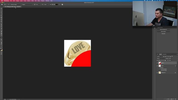The height and width of the screenshot is (100, 178).
Task: Toggle Character and Paragraph panels button
Action: click(x=62, y=4)
